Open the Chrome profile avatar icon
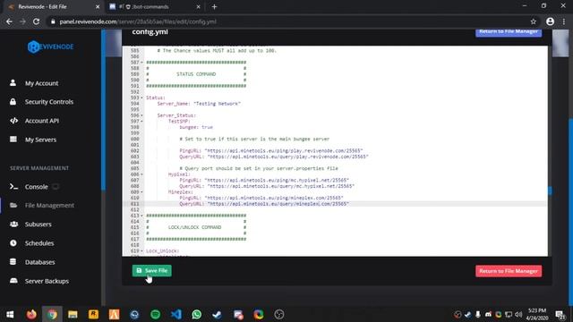The height and width of the screenshot is (322, 573). tap(550, 21)
